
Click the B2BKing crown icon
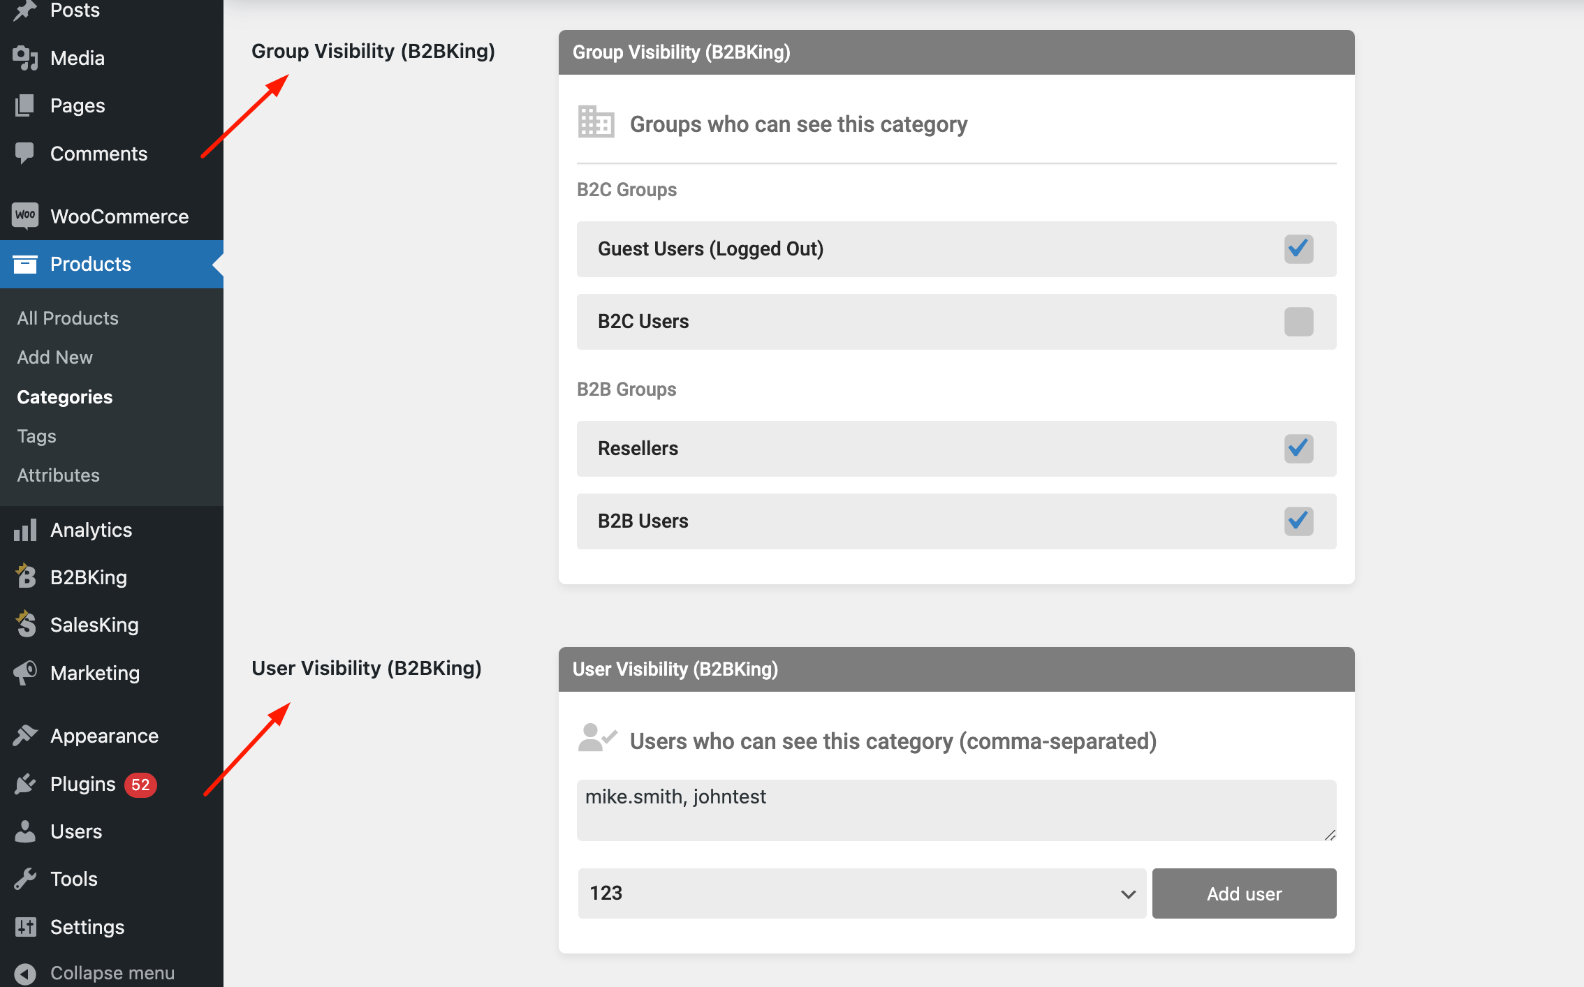(25, 577)
